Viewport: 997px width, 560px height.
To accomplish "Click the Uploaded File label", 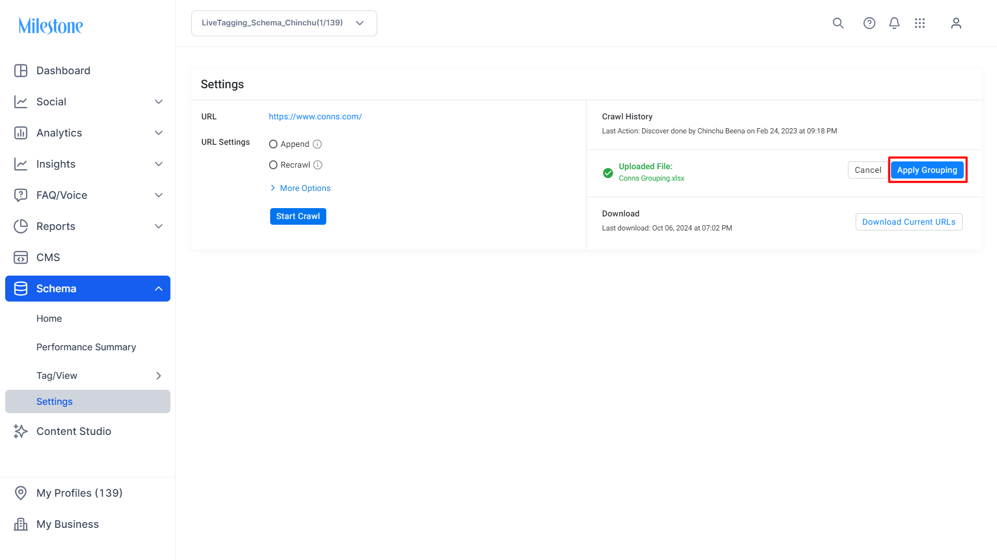I will tap(646, 167).
